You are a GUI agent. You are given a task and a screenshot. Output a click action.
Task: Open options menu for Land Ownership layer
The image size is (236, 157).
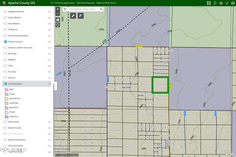coord(50,84)
